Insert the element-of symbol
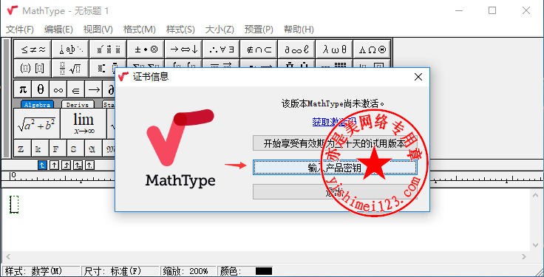The image size is (544, 277). pyautogui.click(x=76, y=90)
